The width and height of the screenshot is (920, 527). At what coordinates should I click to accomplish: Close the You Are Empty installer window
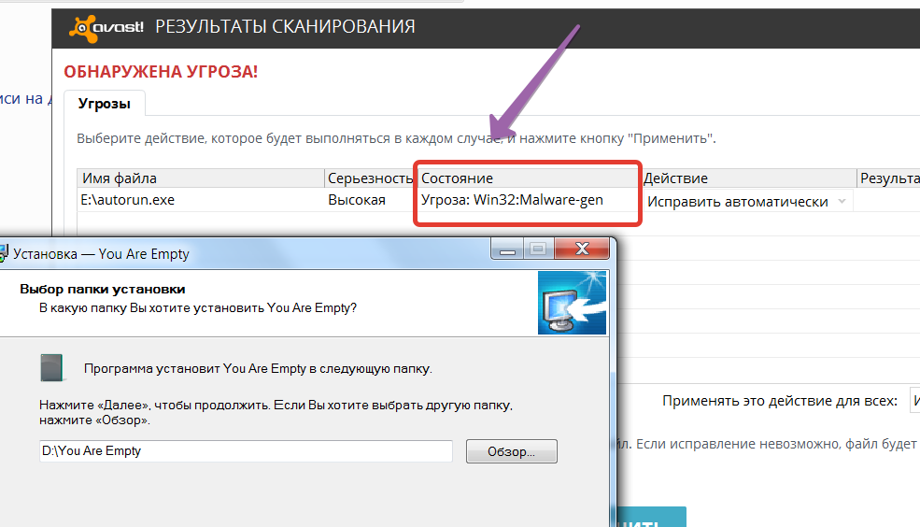[x=582, y=249]
